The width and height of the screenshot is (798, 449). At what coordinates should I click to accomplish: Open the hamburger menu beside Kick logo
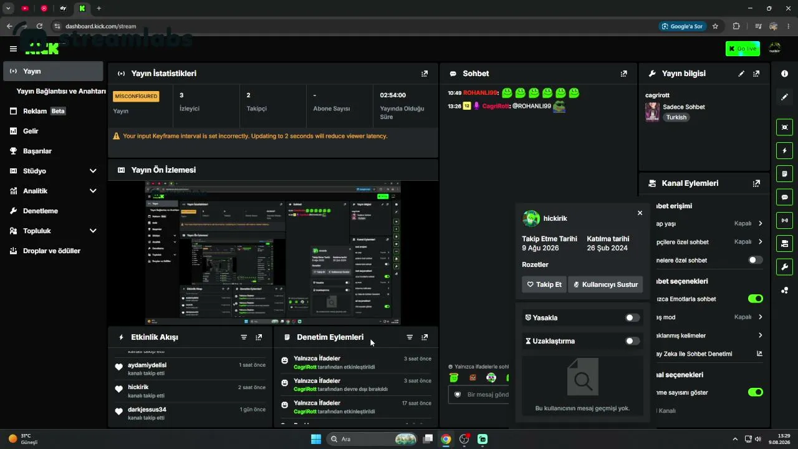[x=13, y=49]
